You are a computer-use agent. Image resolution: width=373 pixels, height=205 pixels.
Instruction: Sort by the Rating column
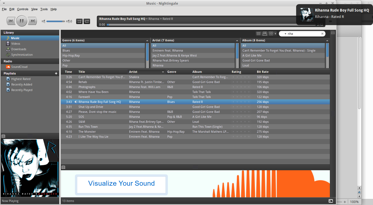point(242,72)
